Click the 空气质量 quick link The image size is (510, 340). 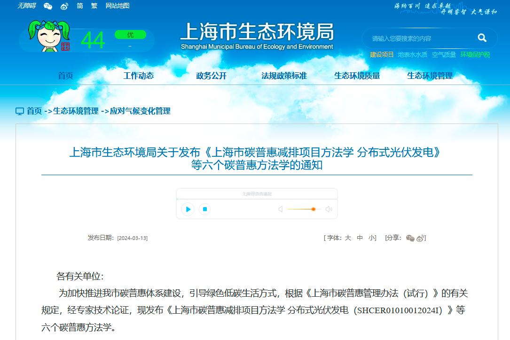444,54
